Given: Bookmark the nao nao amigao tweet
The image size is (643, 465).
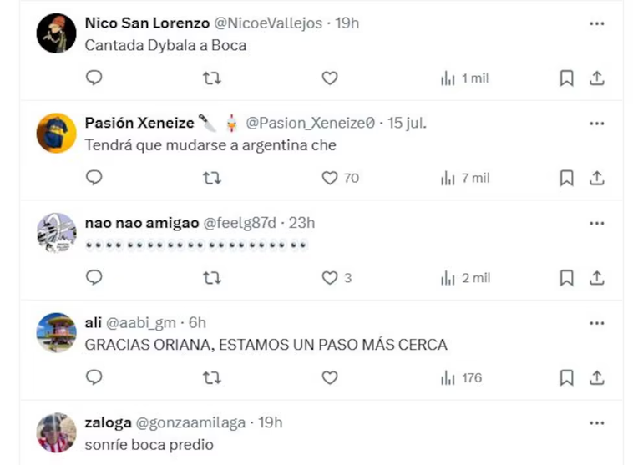Looking at the screenshot, I should point(566,278).
